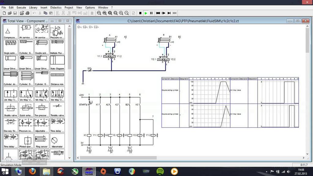
Task: Open File Explorer from the taskbar
Action: 46,171
